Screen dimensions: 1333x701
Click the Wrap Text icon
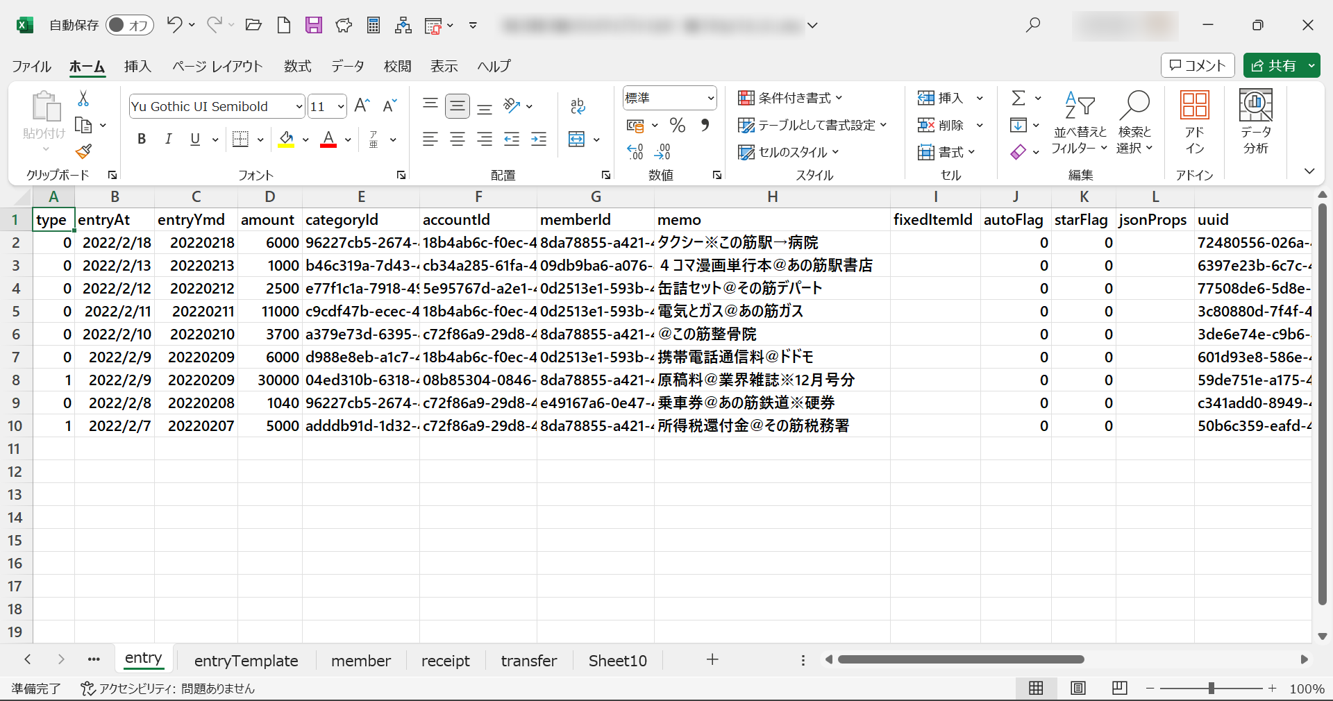coord(578,105)
